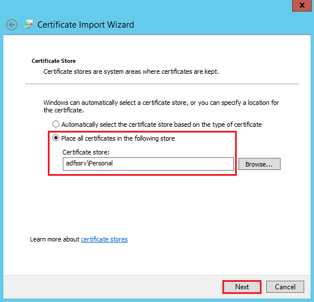Screen dimensions: 314x302
Task: Go back using the wizard's back arrow
Action: point(12,25)
